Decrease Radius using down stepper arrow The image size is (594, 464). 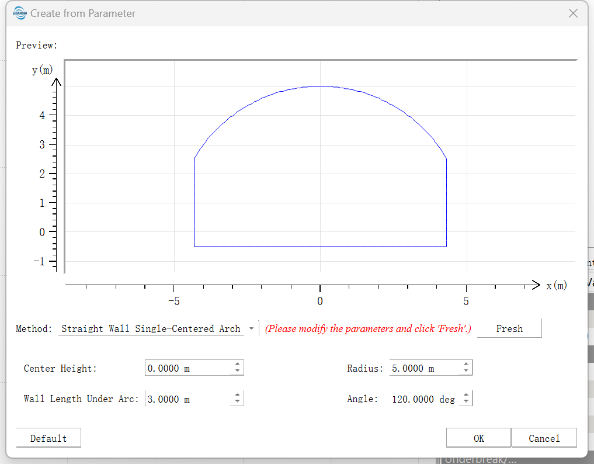tap(466, 372)
